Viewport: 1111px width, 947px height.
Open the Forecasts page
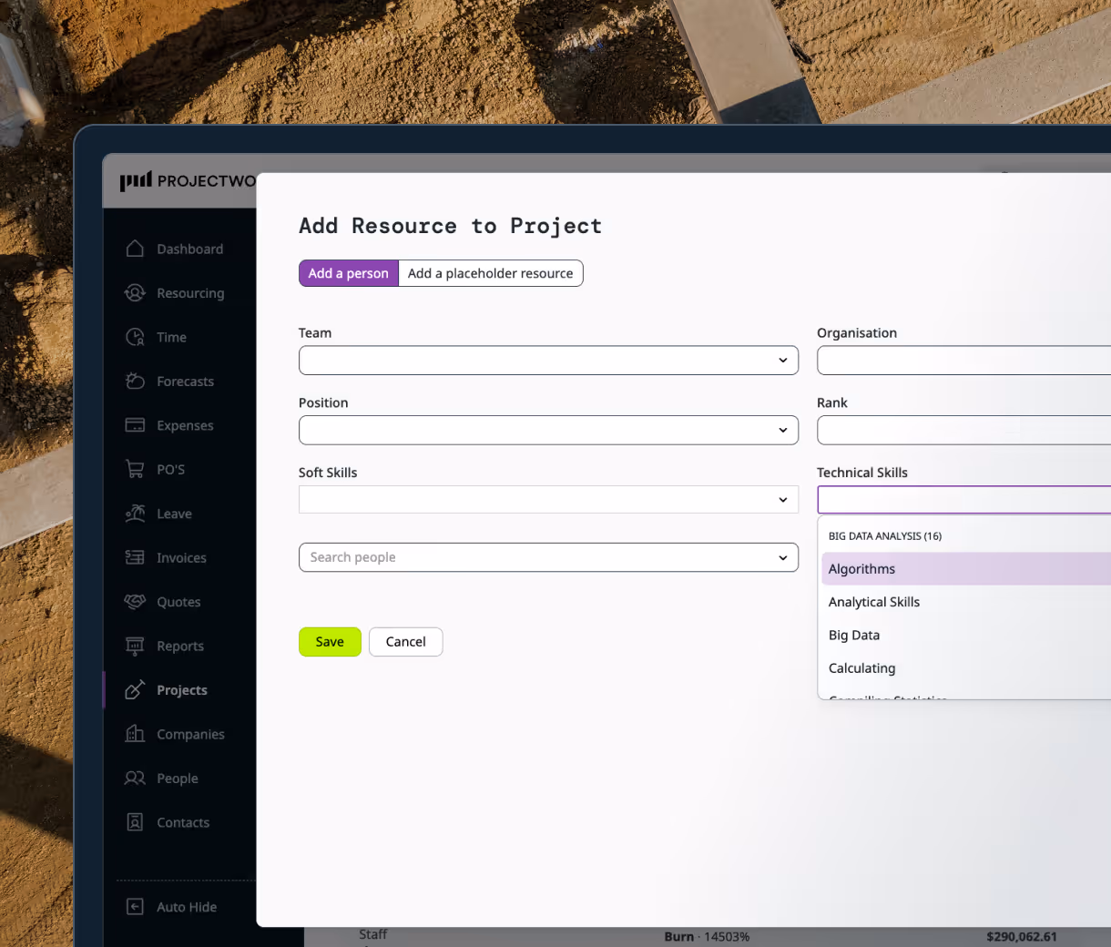pyautogui.click(x=185, y=382)
